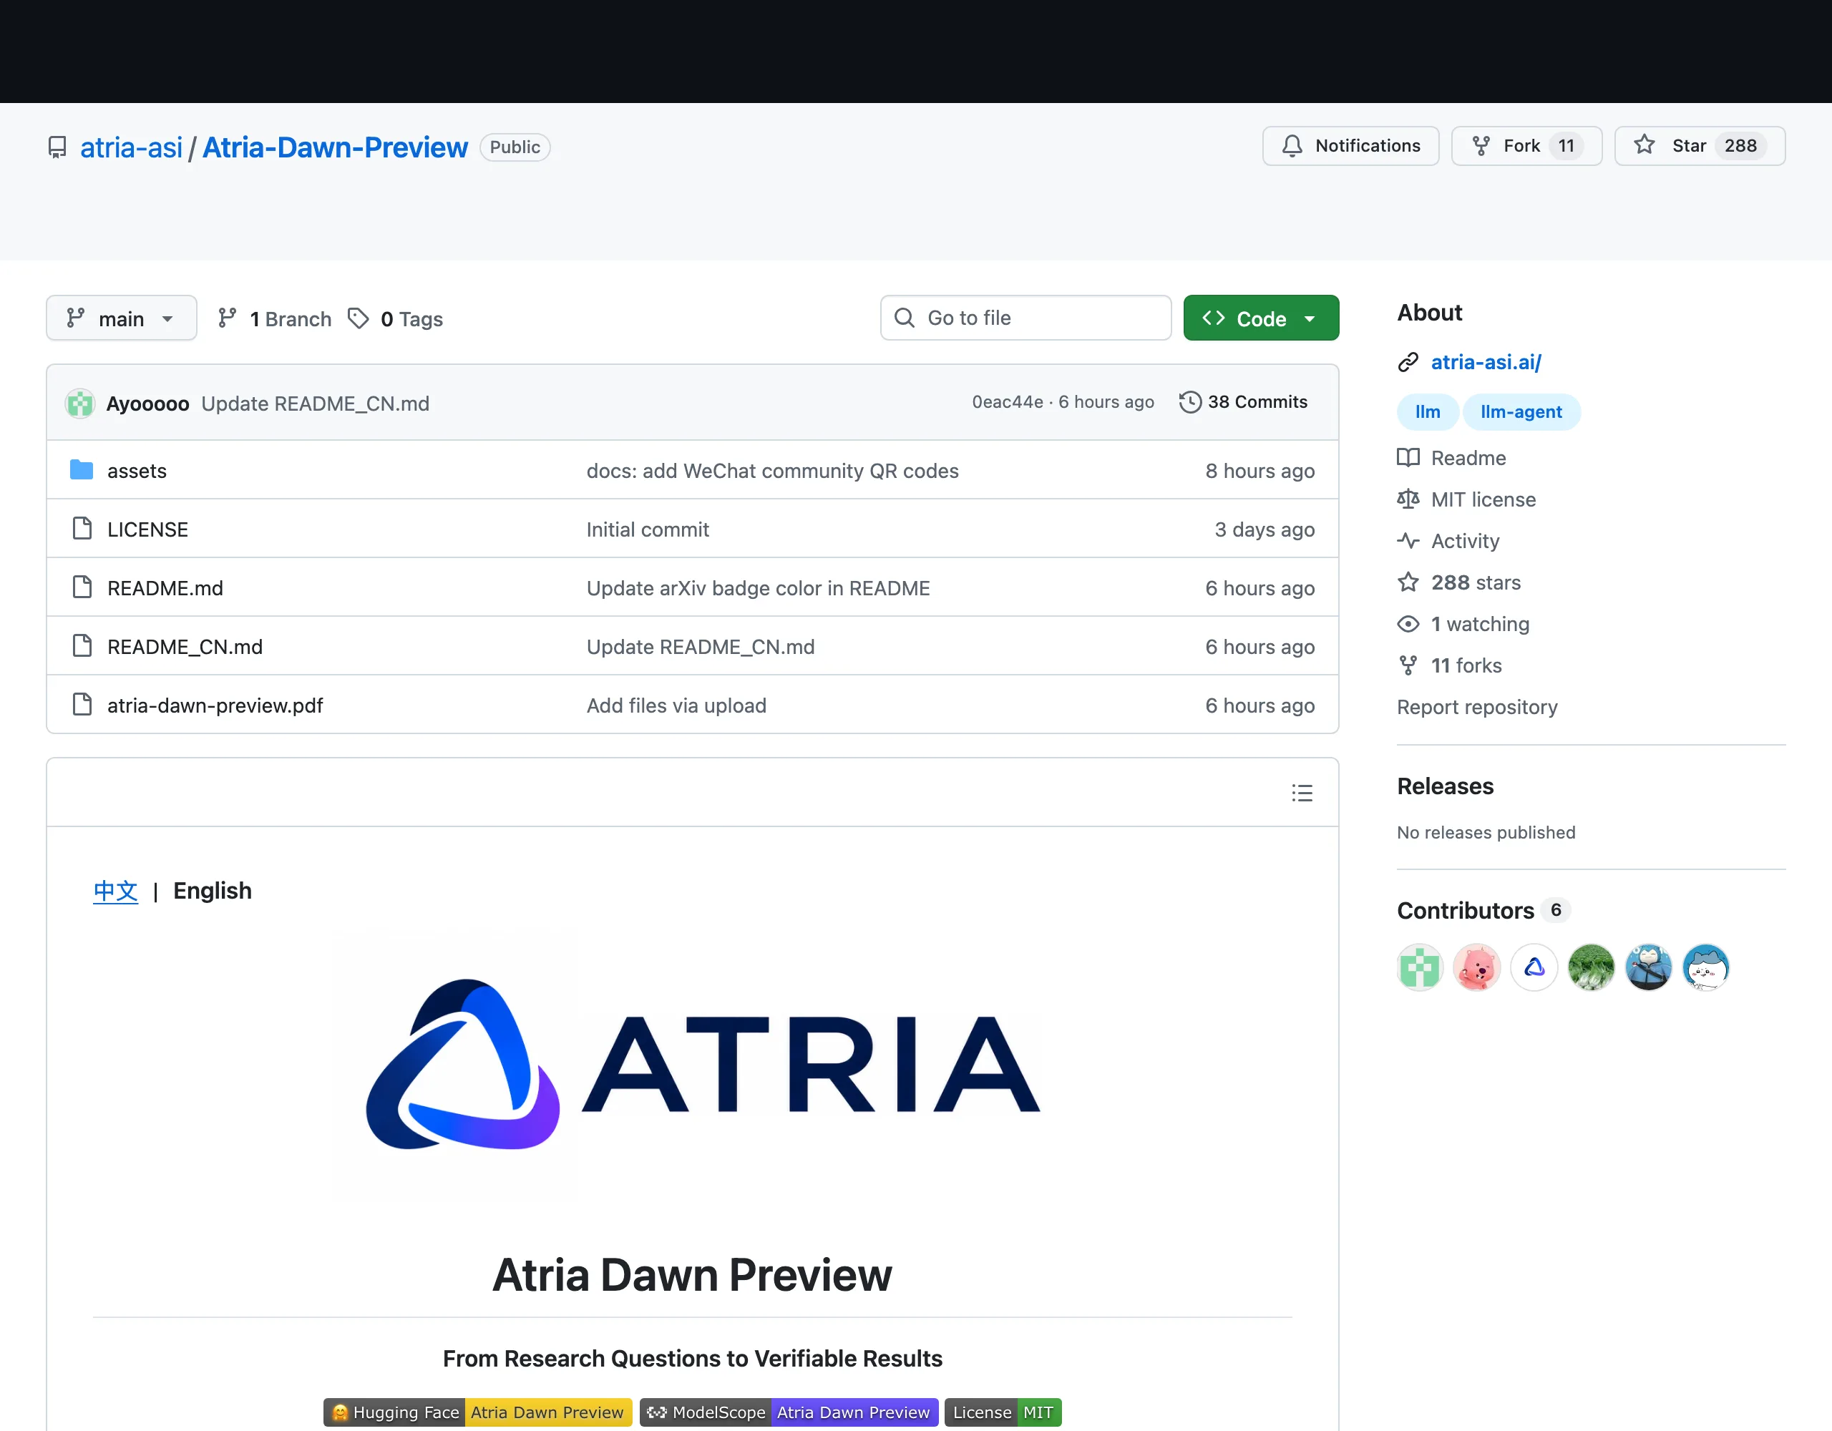
Task: Open the MIT license link
Action: [x=1484, y=499]
